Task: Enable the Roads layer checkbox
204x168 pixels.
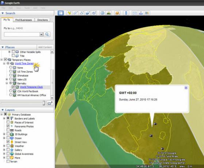Action: 8,130
